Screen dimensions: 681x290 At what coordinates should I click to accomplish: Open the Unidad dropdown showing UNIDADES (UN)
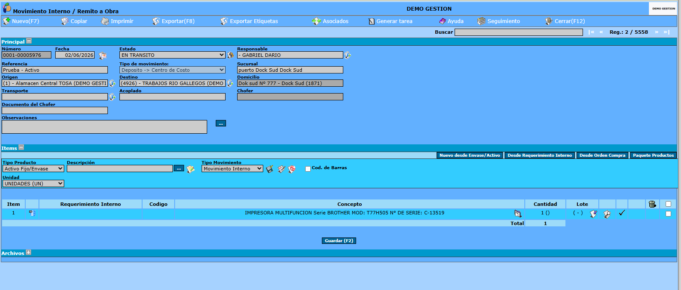33,184
